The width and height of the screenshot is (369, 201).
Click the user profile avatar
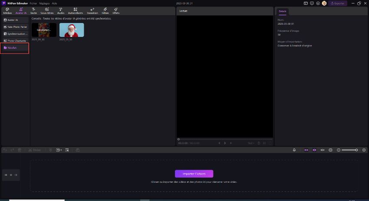point(324,3)
